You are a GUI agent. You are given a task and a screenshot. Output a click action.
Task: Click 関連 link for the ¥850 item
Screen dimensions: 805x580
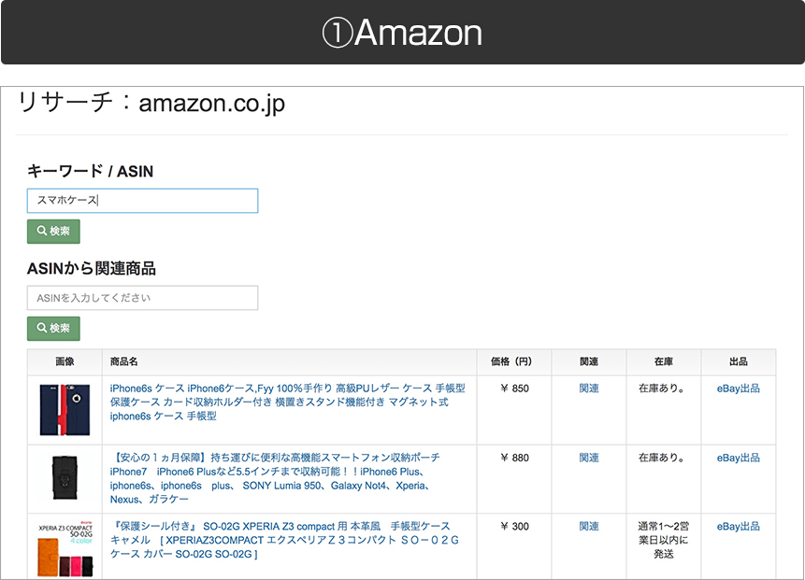[x=589, y=389]
